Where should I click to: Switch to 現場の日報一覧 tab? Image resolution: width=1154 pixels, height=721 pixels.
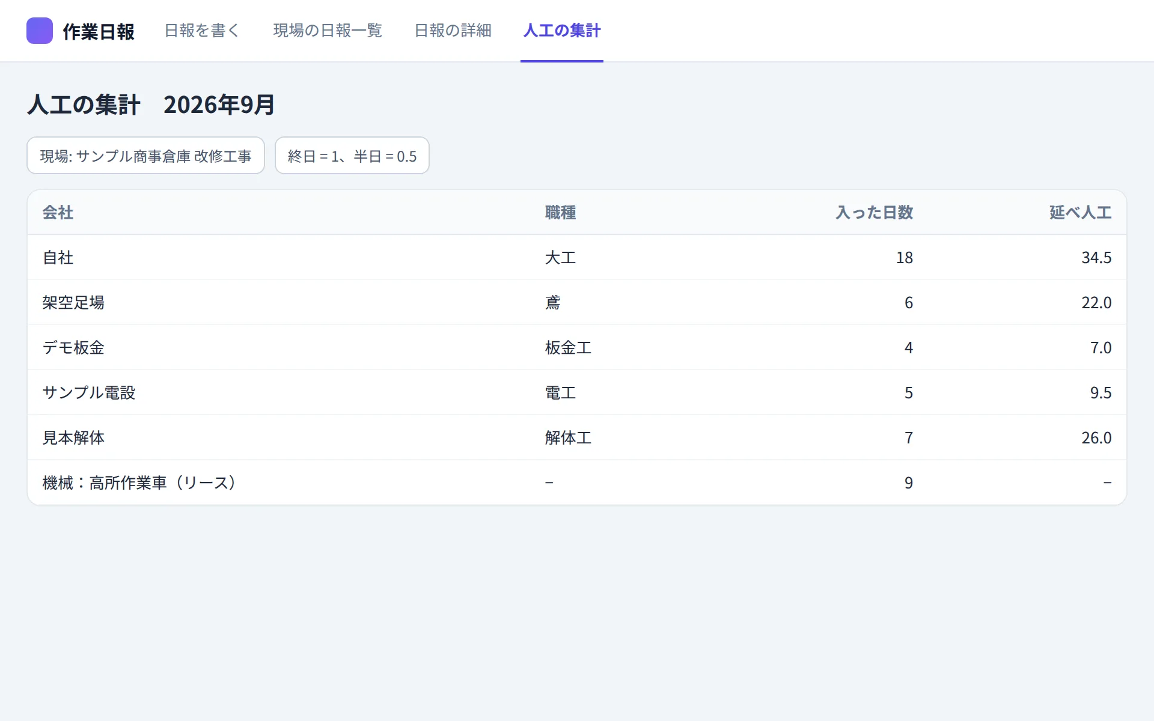(x=328, y=31)
